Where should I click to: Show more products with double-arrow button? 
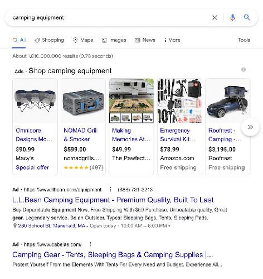[250, 127]
